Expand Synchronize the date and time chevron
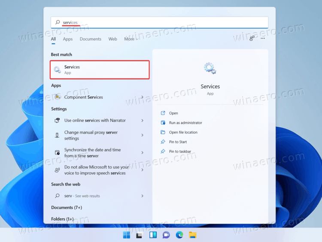This screenshot has height=242, width=322. click(x=142, y=152)
